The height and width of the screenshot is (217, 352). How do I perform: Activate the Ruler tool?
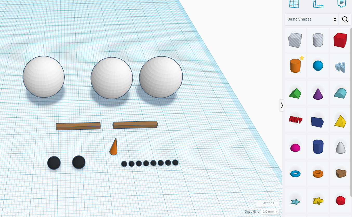pos(318,4)
